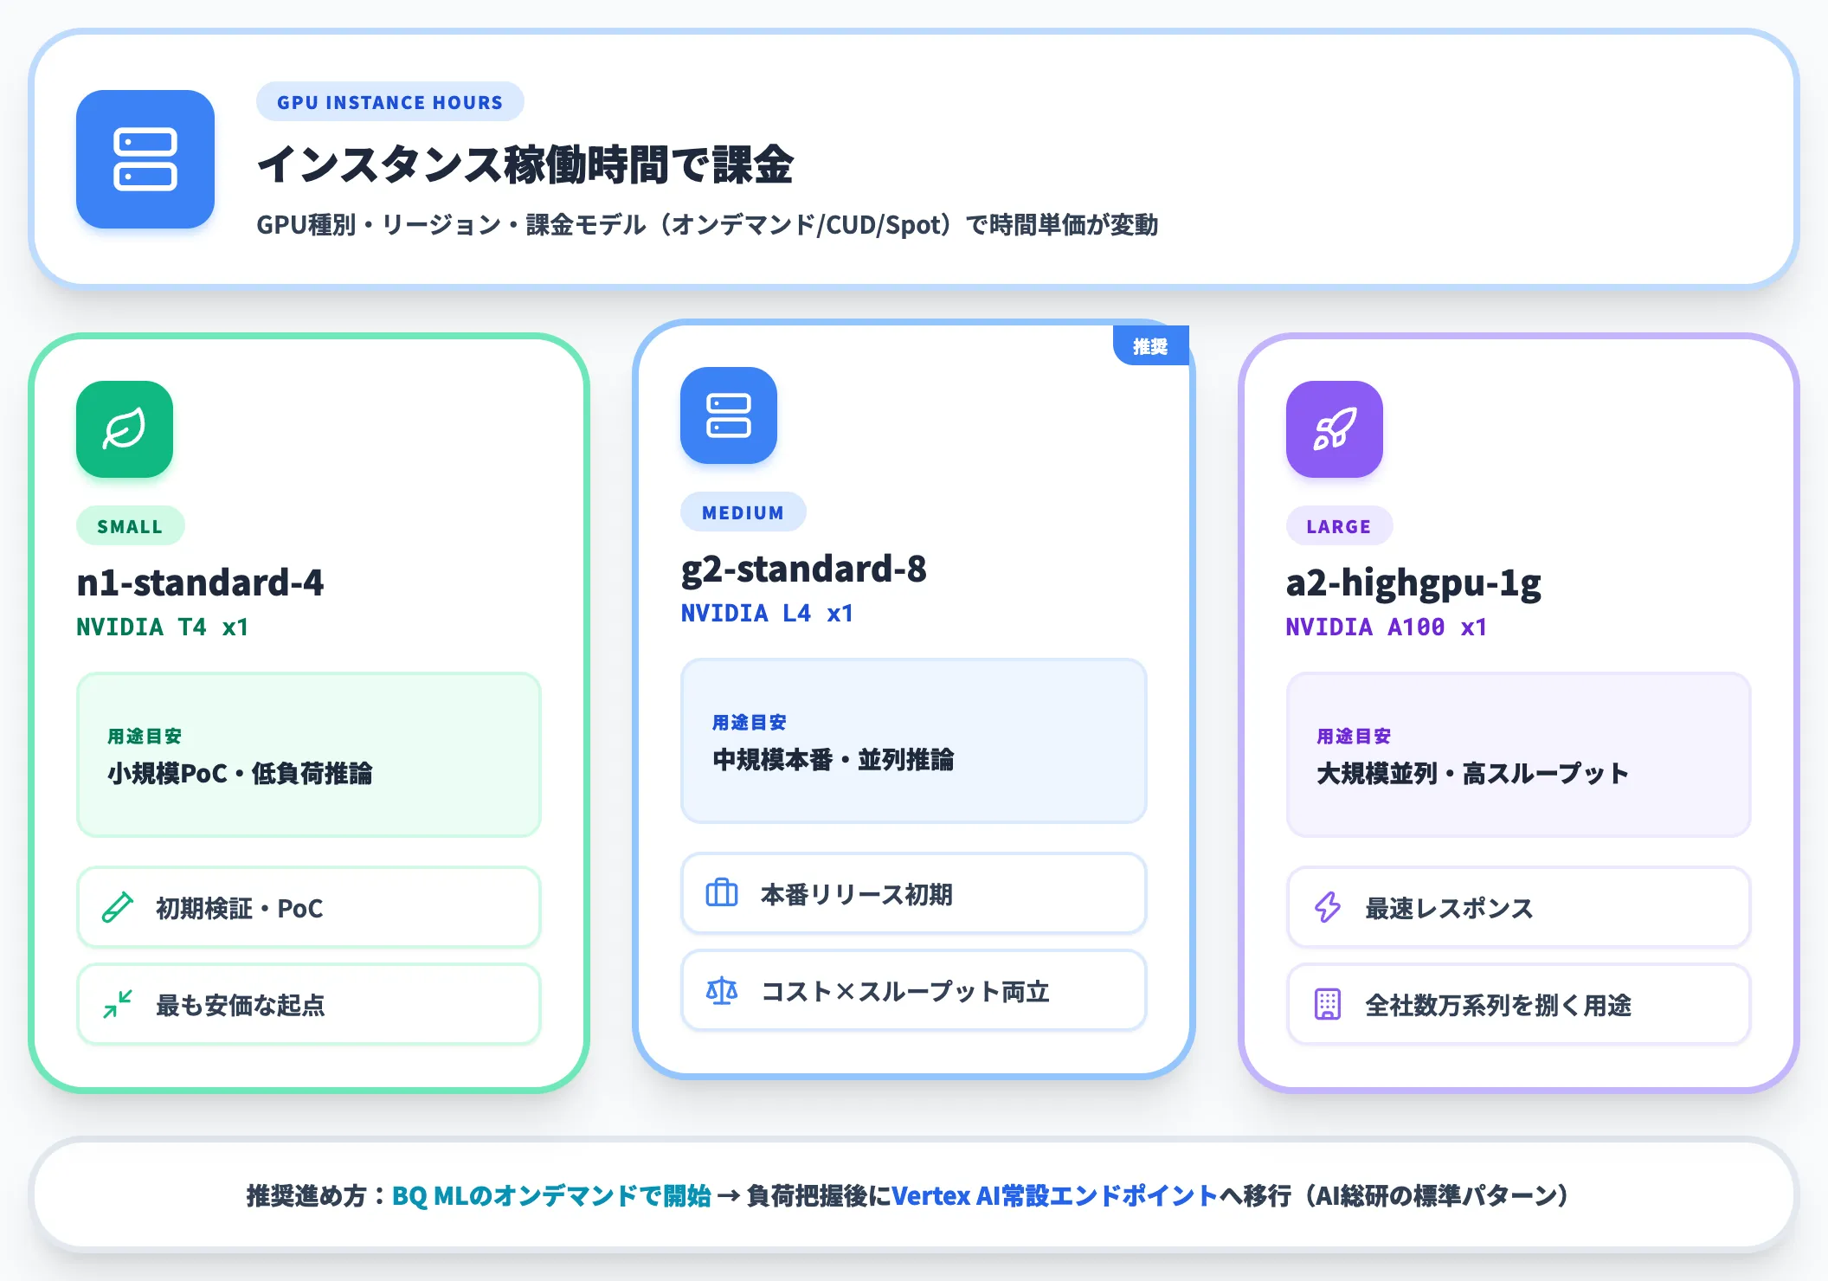Click the 推奨進め方 label in the footer
1828x1281 pixels.
[x=316, y=1196]
